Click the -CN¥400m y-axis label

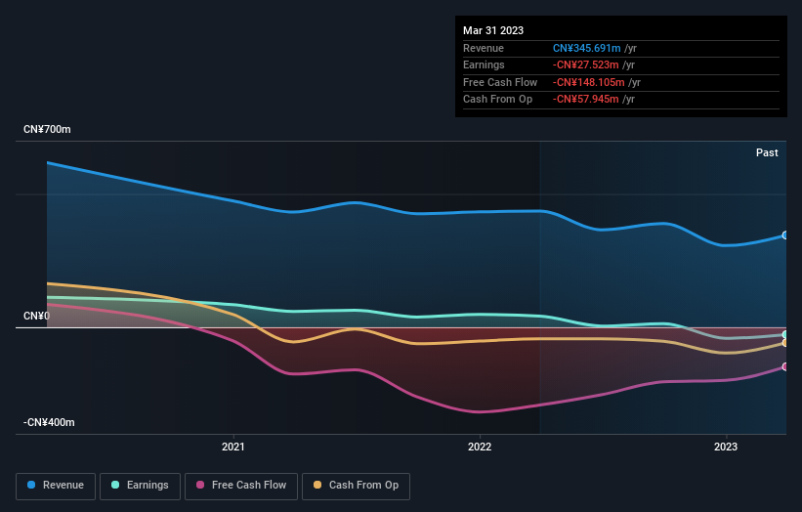click(x=50, y=422)
